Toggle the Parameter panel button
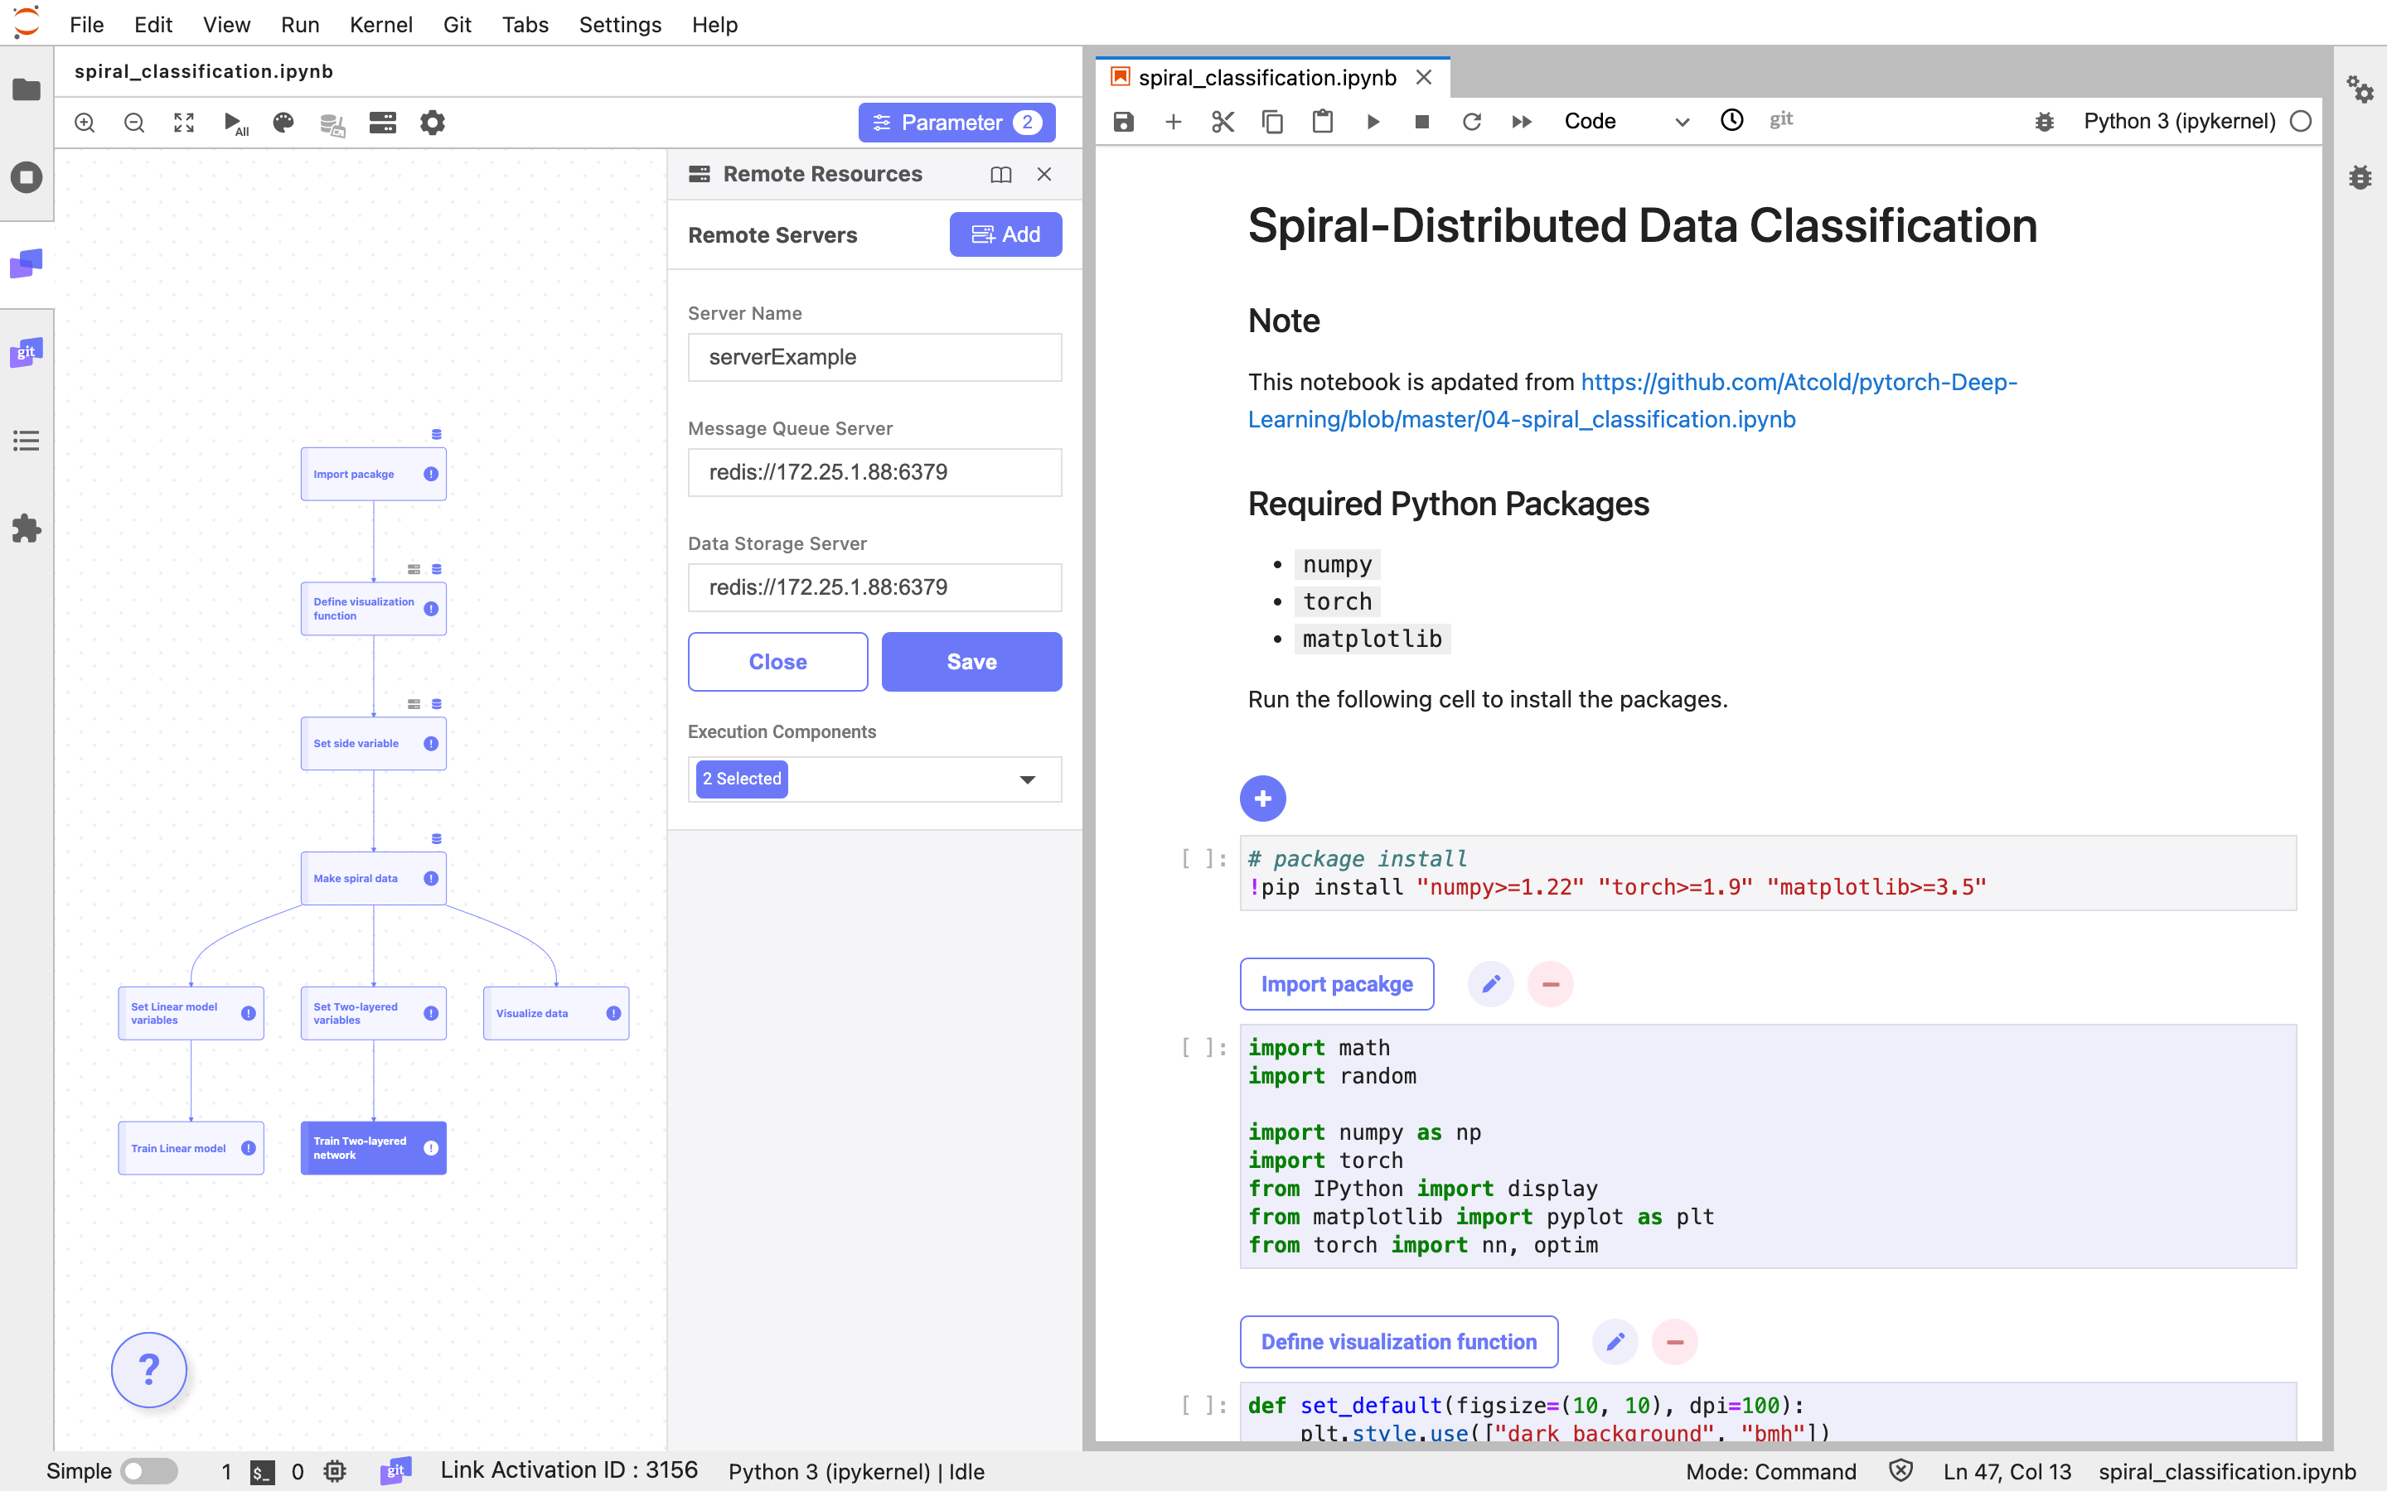The width and height of the screenshot is (2387, 1491). point(956,123)
